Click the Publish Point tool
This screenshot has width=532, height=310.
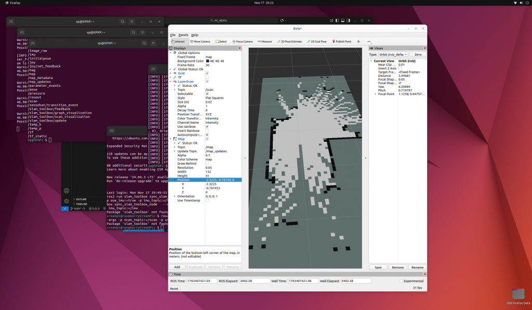pos(341,42)
